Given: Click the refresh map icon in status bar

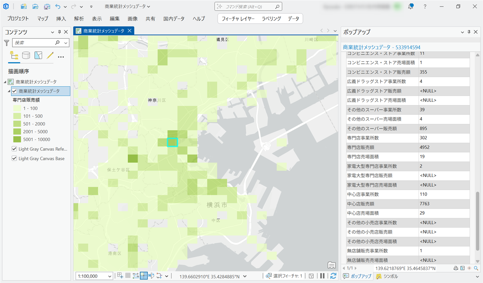Looking at the screenshot, I should click(x=333, y=276).
